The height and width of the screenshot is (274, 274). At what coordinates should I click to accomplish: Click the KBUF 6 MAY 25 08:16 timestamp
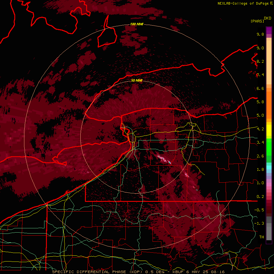[x=198, y=272]
